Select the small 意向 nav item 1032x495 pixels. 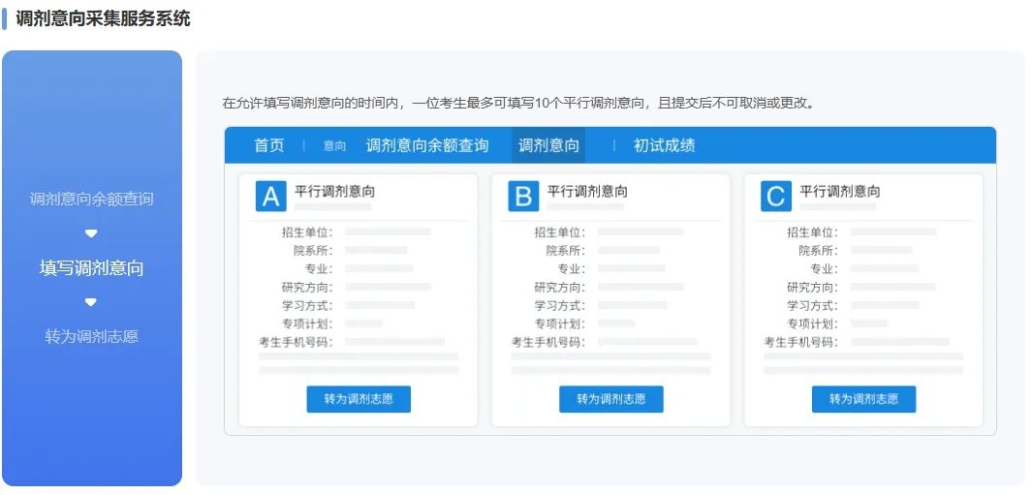click(x=334, y=146)
